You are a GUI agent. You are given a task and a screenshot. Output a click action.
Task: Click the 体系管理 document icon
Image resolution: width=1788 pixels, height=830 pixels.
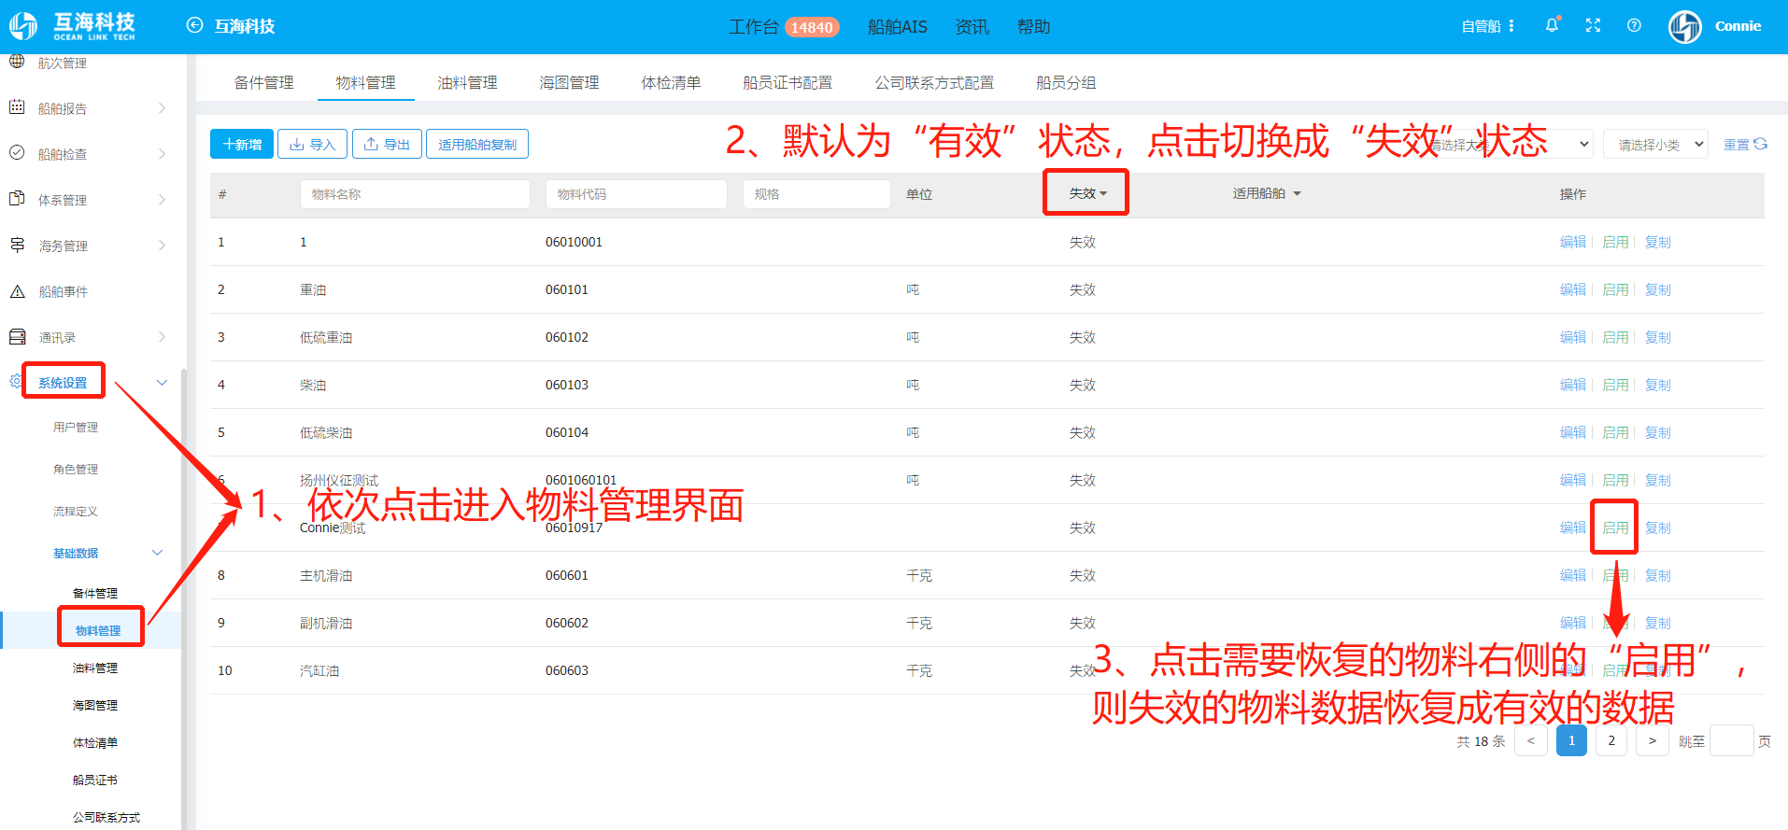pyautogui.click(x=17, y=199)
